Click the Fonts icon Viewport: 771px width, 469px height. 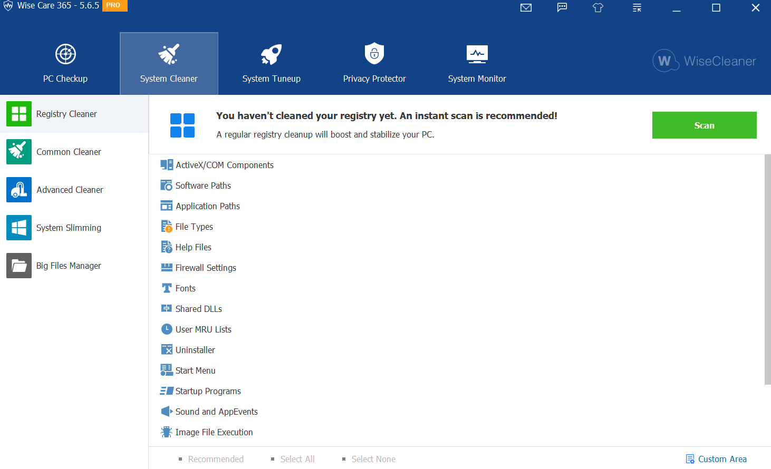coord(167,288)
